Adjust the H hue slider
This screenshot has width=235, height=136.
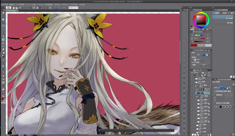(199, 35)
